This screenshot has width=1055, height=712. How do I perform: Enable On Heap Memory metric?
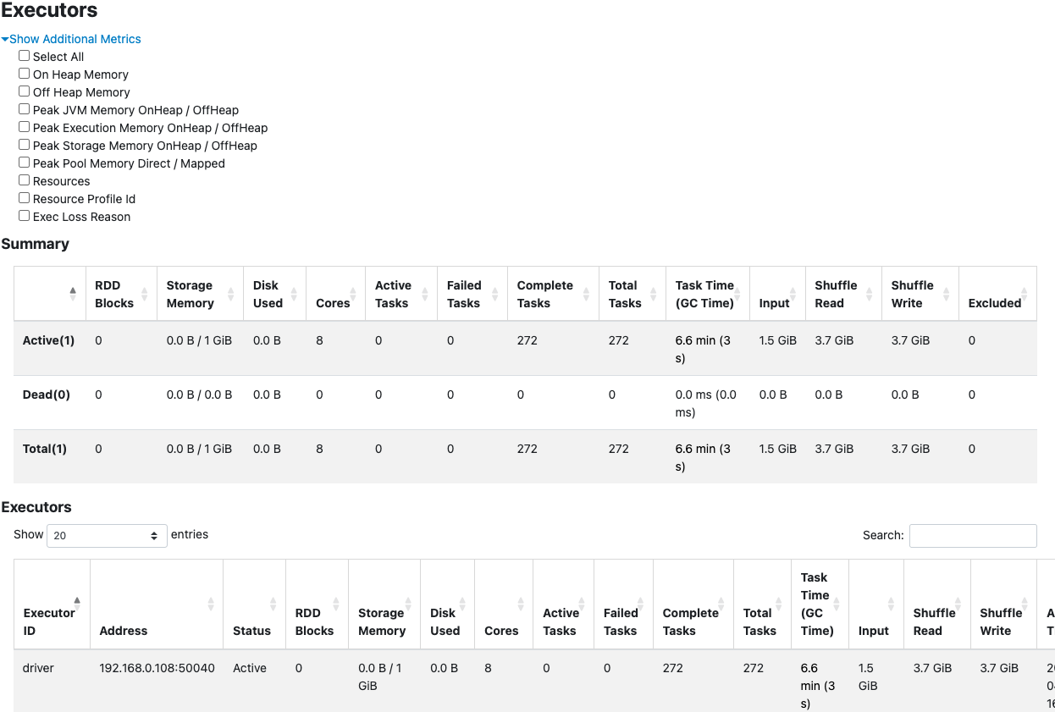25,74
